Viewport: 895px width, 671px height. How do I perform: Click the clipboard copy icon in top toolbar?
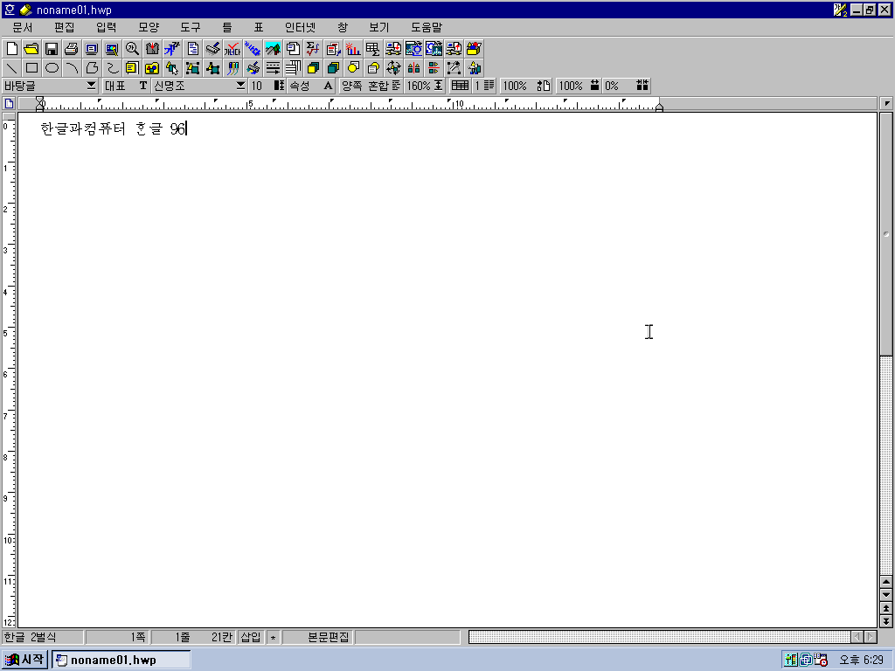(293, 49)
